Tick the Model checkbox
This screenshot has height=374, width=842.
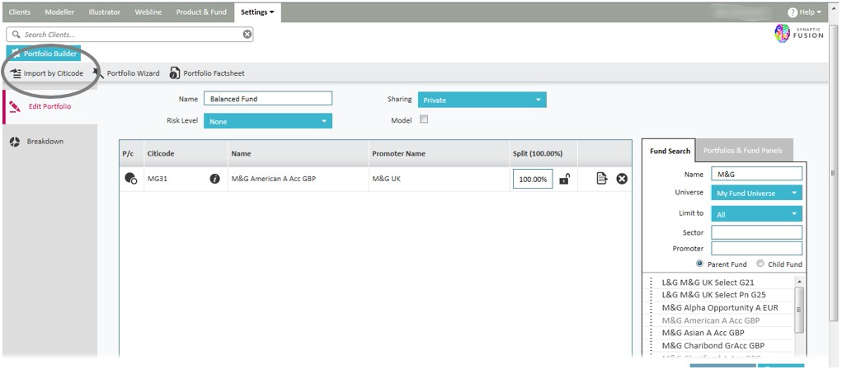pos(424,119)
